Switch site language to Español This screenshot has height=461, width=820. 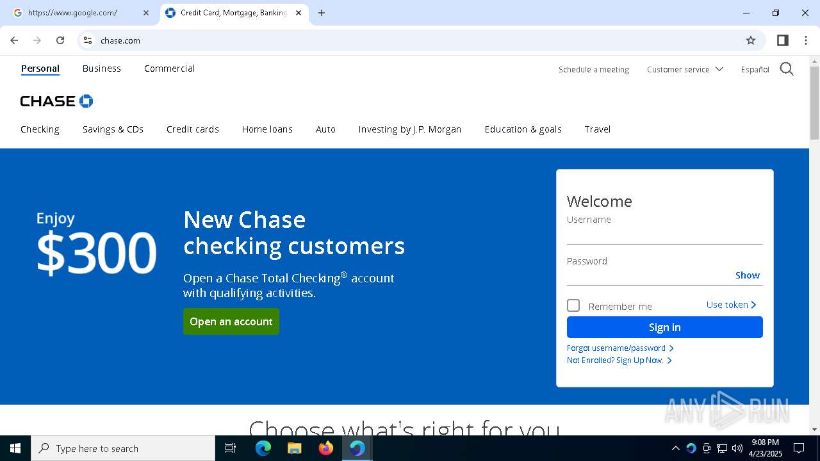tap(755, 69)
